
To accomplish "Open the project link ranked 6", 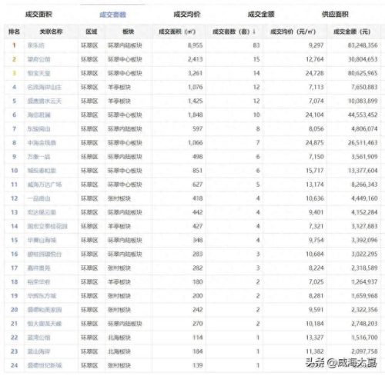I will click(x=38, y=115).
